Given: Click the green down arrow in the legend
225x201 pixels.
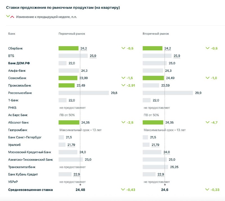Looking at the screenshot, I should coord(8,16).
